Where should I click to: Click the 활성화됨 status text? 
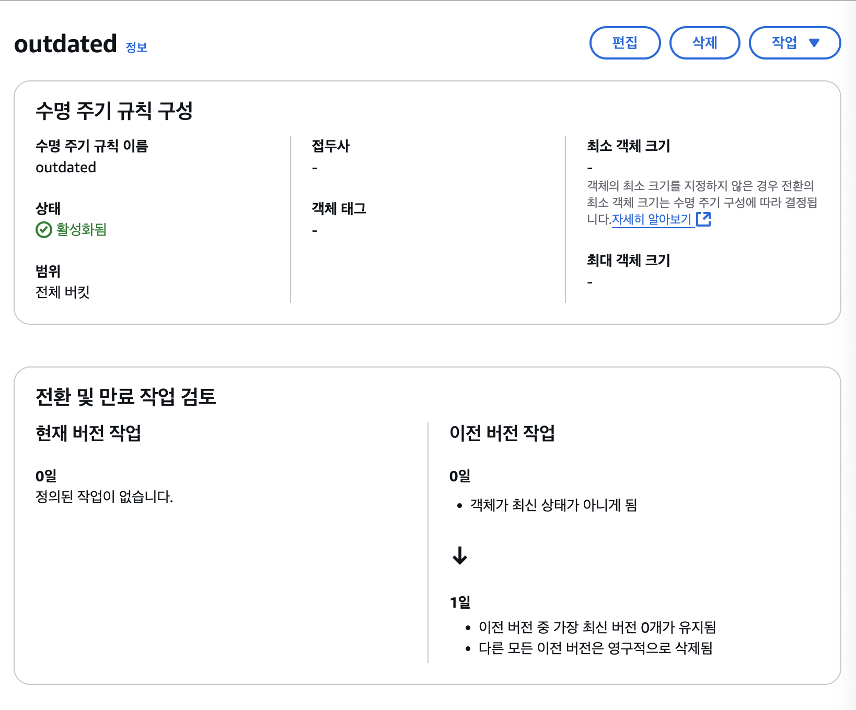tap(82, 230)
